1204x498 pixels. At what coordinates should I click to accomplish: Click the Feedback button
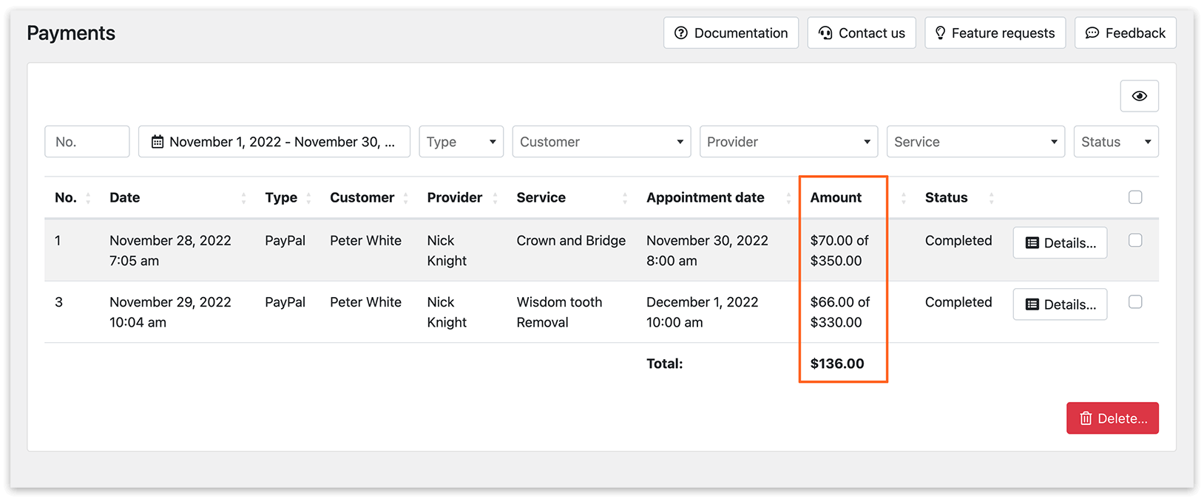1125,33
